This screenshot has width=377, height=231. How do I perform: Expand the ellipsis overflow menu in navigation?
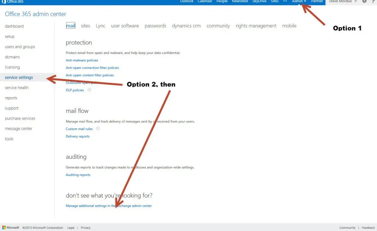[x=285, y=1]
